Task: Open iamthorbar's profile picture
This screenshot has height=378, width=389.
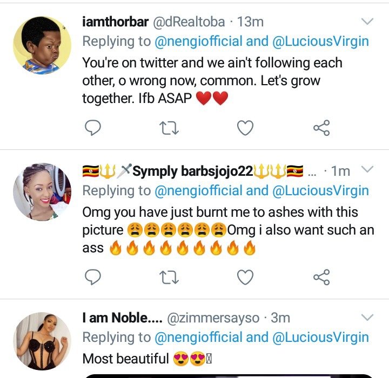Action: click(42, 45)
